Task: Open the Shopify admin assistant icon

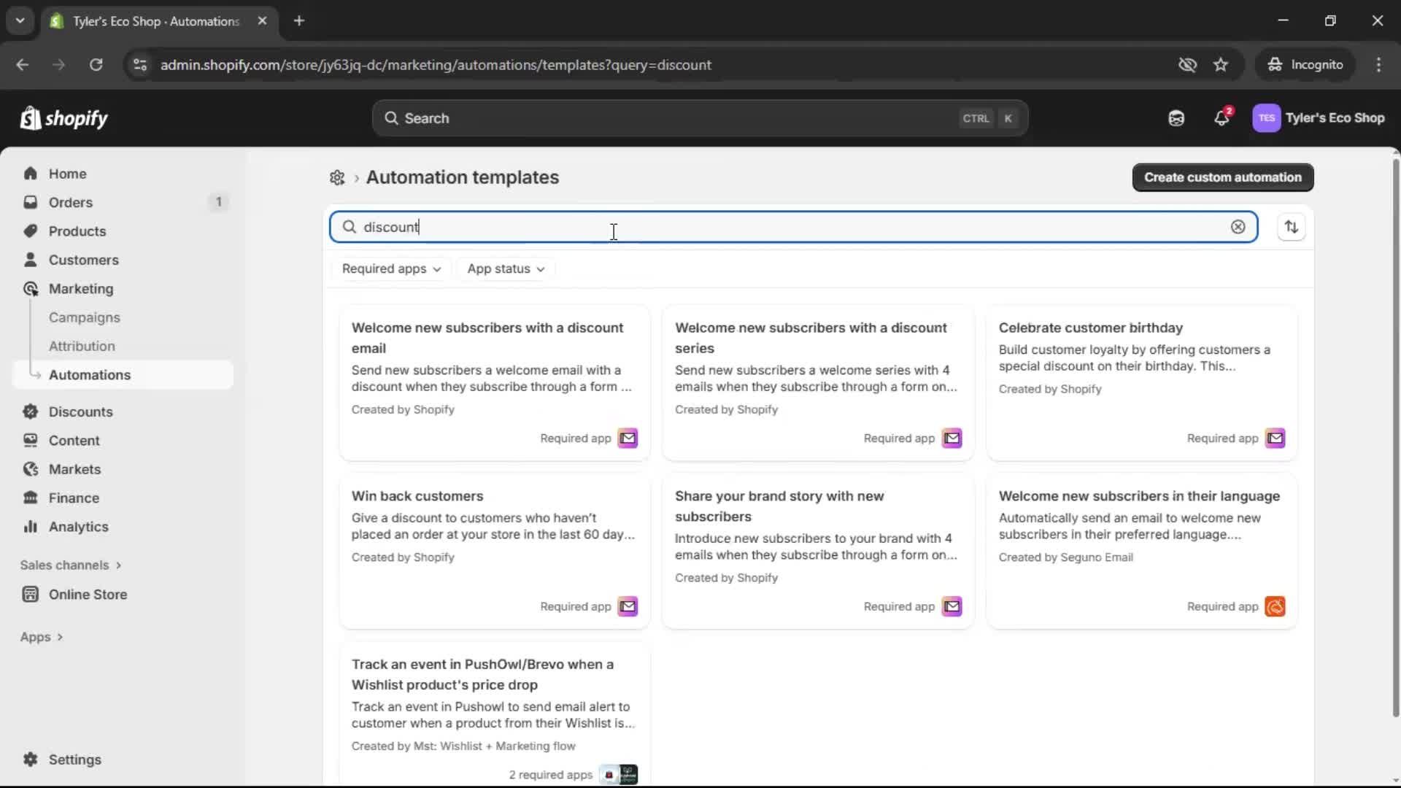Action: [x=1176, y=117]
